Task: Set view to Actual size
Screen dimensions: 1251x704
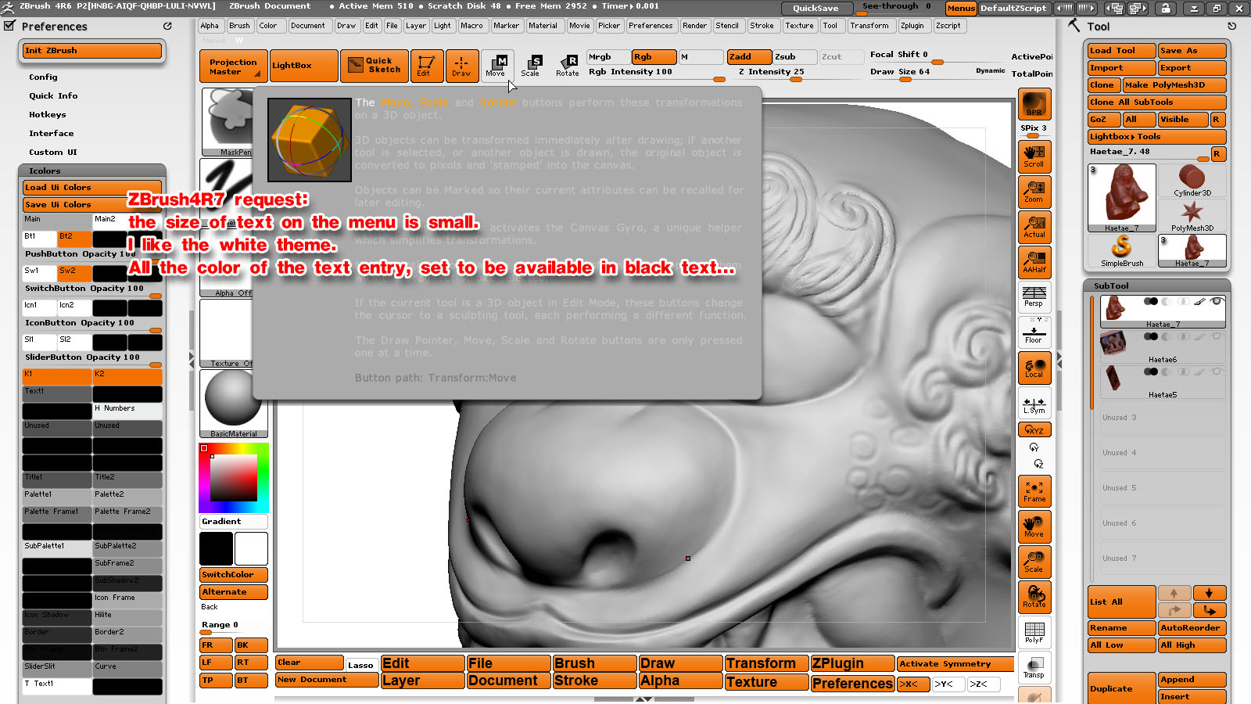Action: (x=1034, y=227)
